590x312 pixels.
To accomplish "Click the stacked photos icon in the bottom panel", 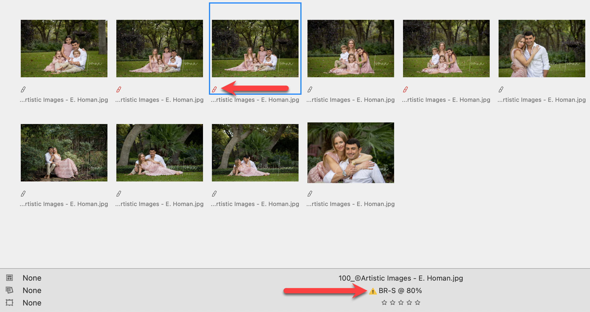I will (9, 290).
